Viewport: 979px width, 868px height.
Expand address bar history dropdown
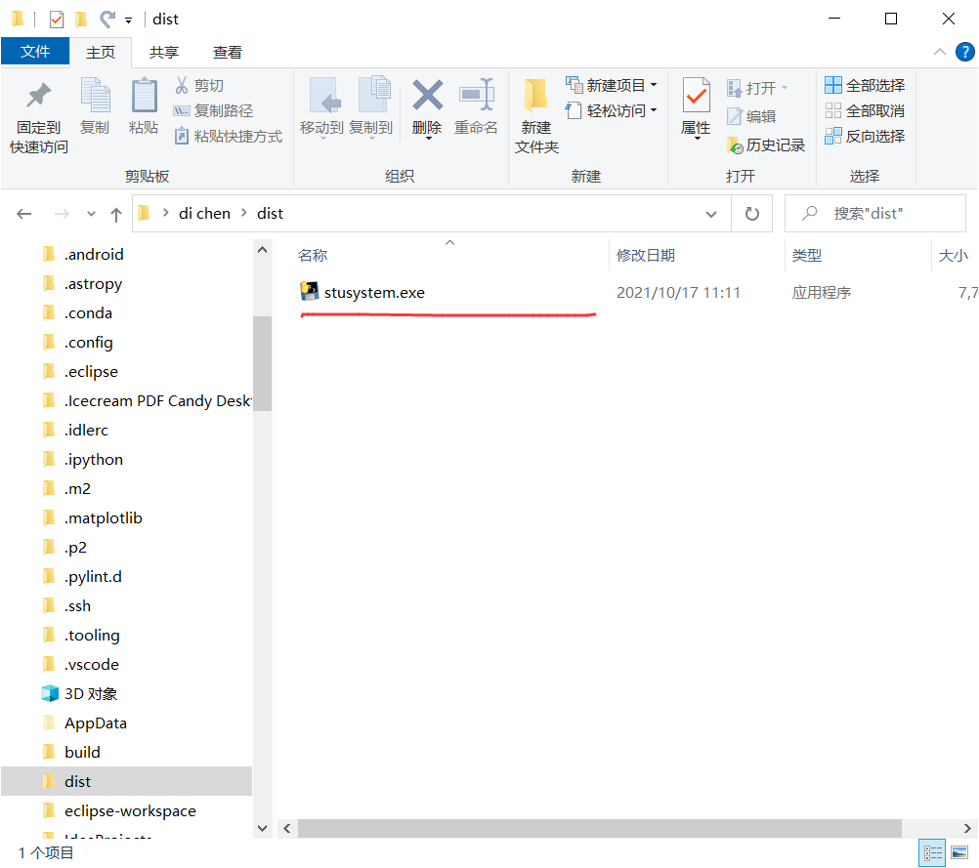coord(711,214)
